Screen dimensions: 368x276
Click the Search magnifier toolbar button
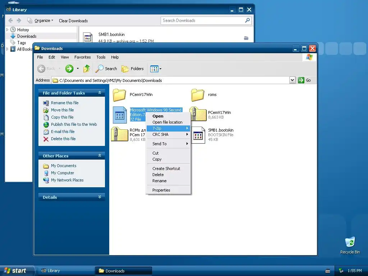[106, 69]
